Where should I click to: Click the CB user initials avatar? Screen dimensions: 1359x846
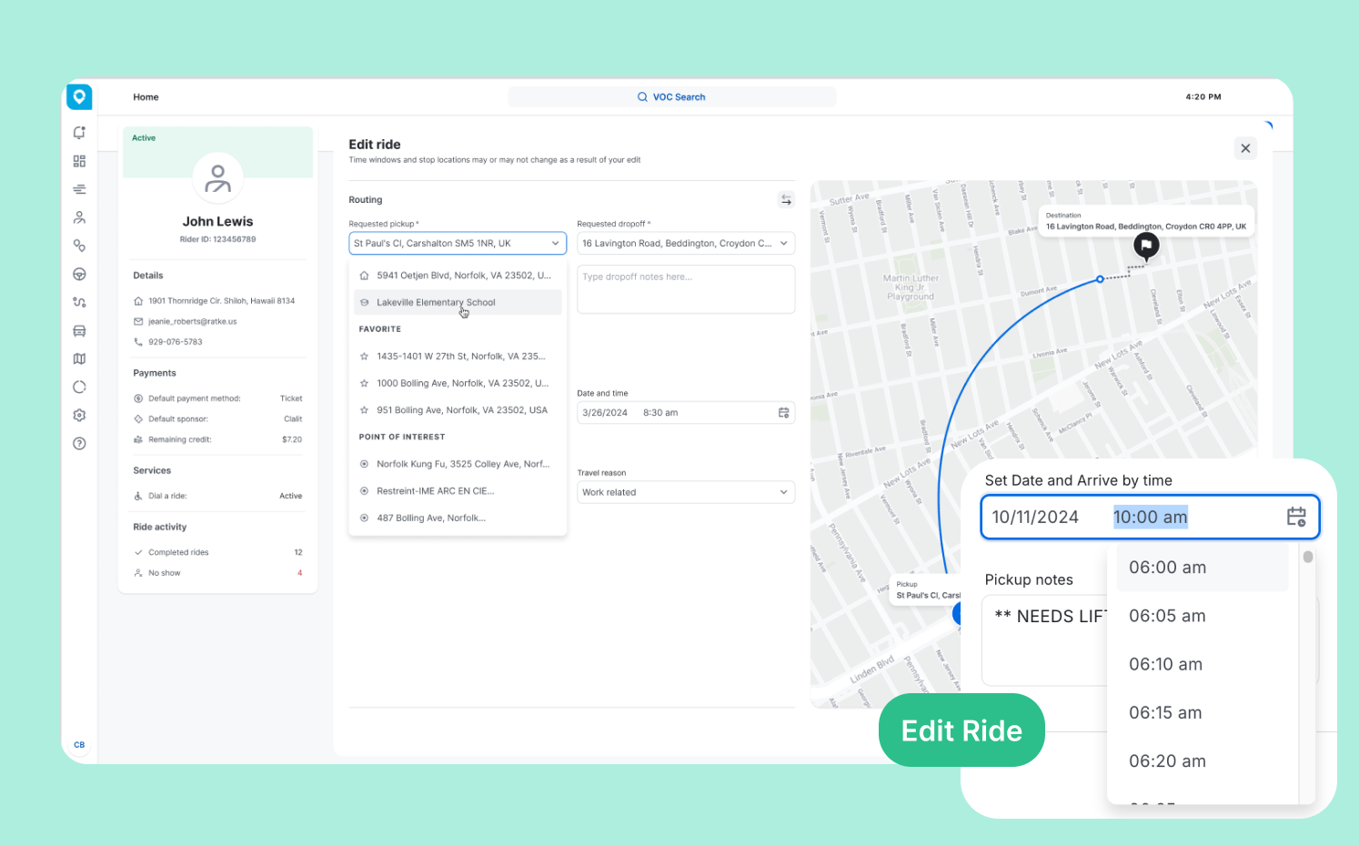click(x=79, y=744)
